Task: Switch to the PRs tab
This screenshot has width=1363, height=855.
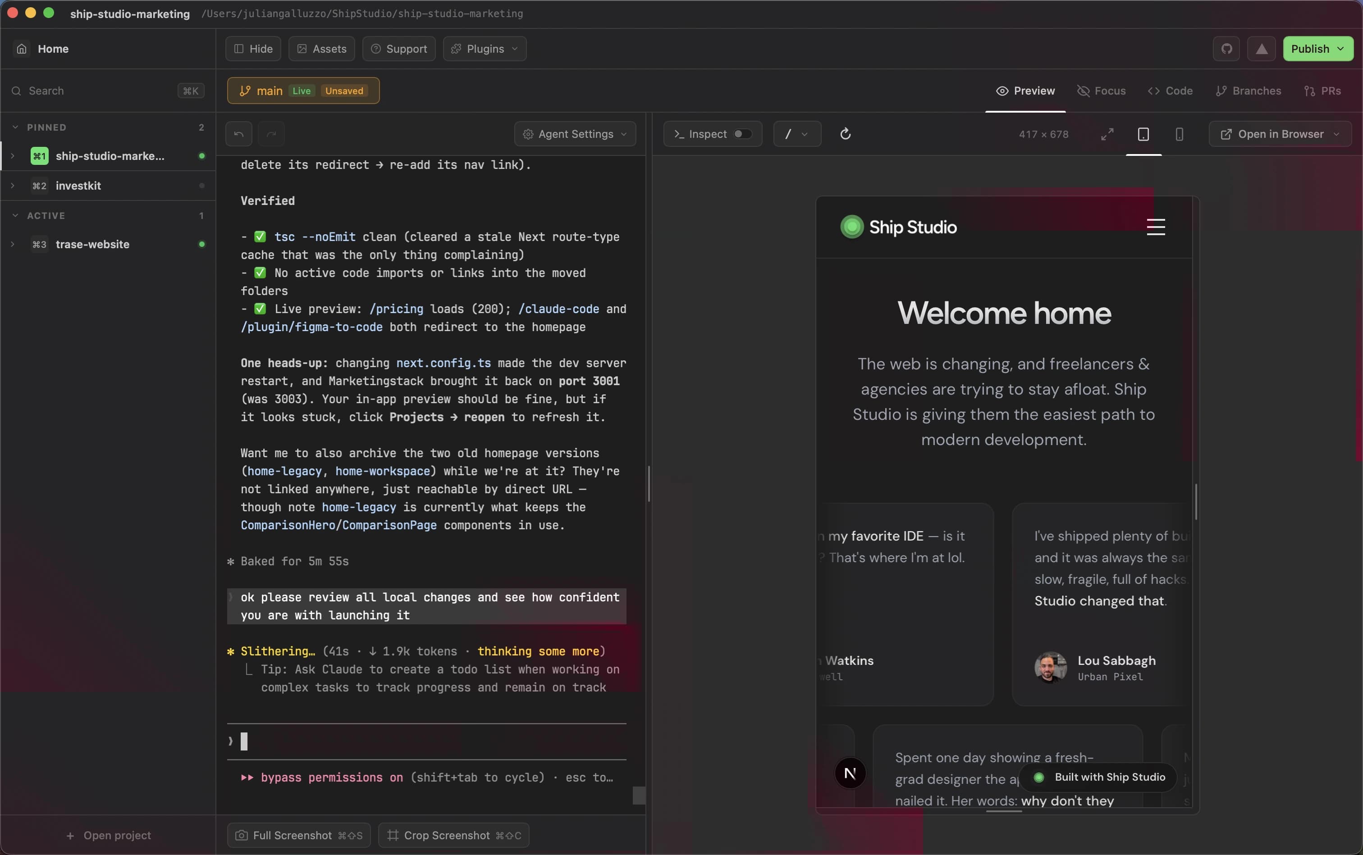Action: [x=1322, y=91]
